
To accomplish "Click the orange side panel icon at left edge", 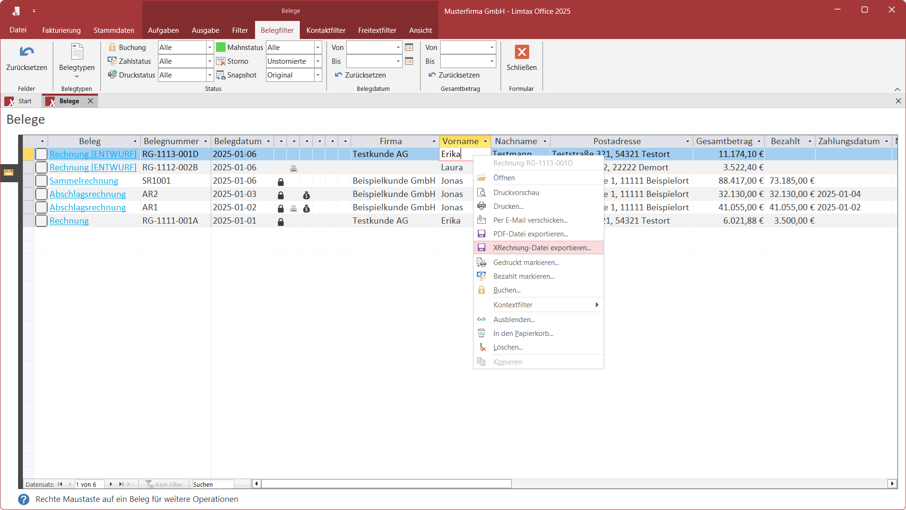I will point(9,172).
